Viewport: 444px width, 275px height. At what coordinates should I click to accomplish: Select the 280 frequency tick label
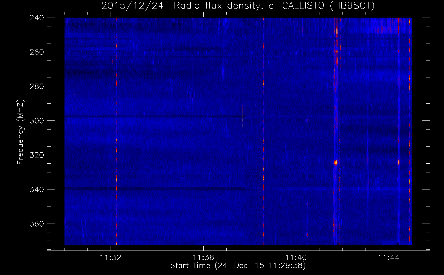(x=37, y=87)
